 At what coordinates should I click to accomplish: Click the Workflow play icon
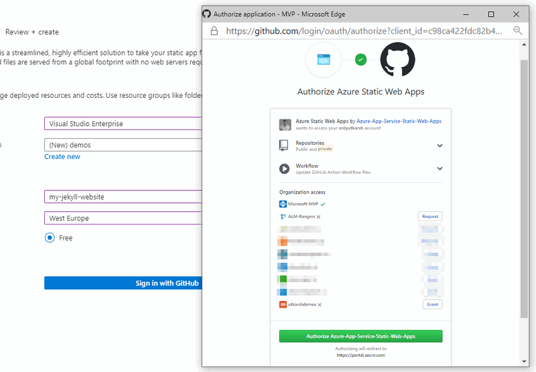tap(284, 168)
